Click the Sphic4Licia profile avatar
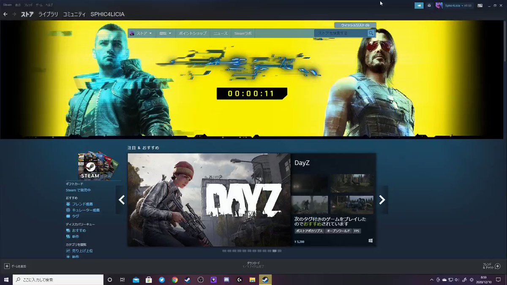This screenshot has height=285, width=507. pyautogui.click(x=439, y=5)
